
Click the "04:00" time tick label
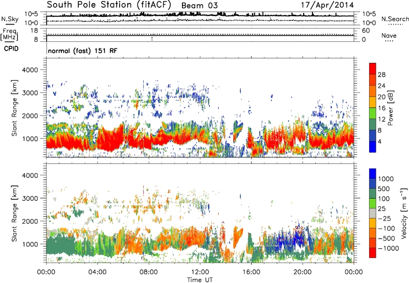tap(97, 272)
